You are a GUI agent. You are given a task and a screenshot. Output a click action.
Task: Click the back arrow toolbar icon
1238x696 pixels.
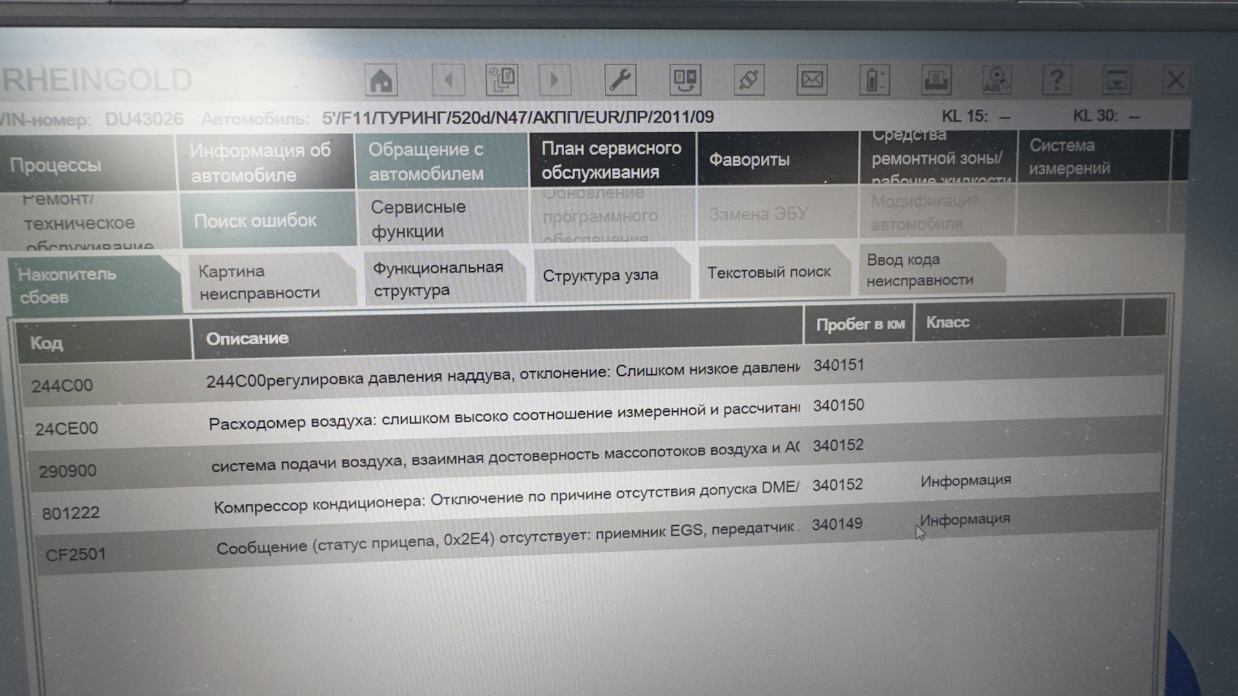pos(448,81)
